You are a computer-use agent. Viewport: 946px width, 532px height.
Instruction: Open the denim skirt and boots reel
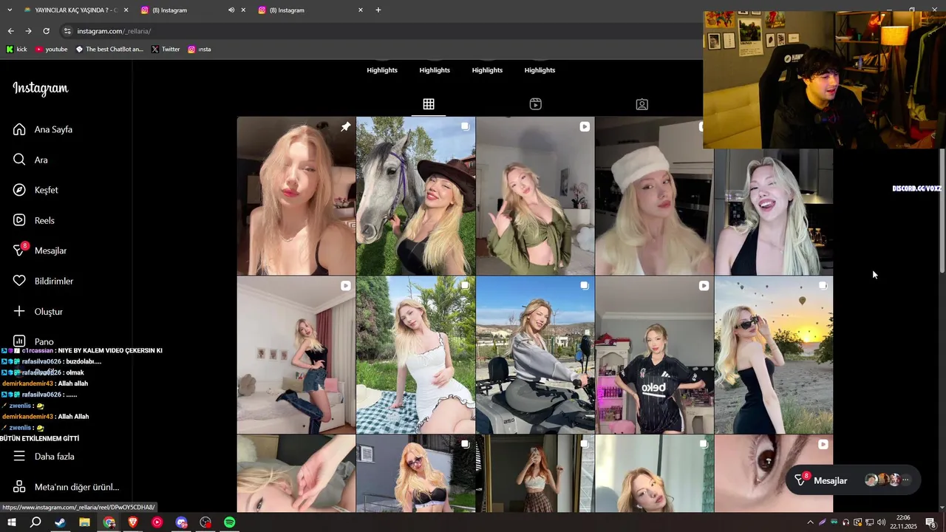tap(296, 355)
